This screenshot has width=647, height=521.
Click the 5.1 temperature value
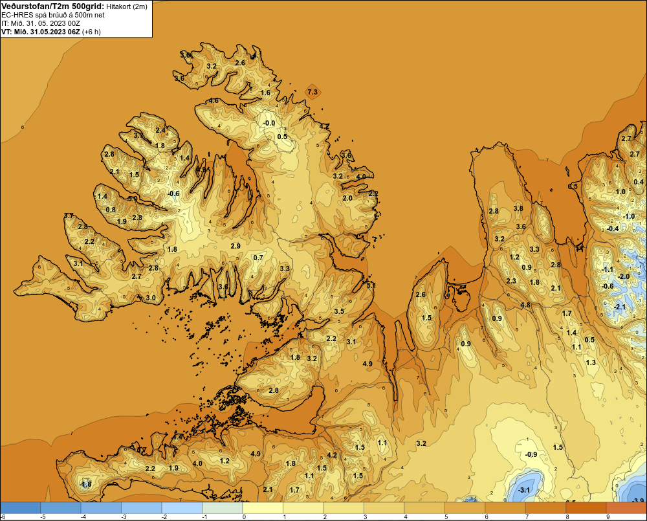click(x=371, y=285)
